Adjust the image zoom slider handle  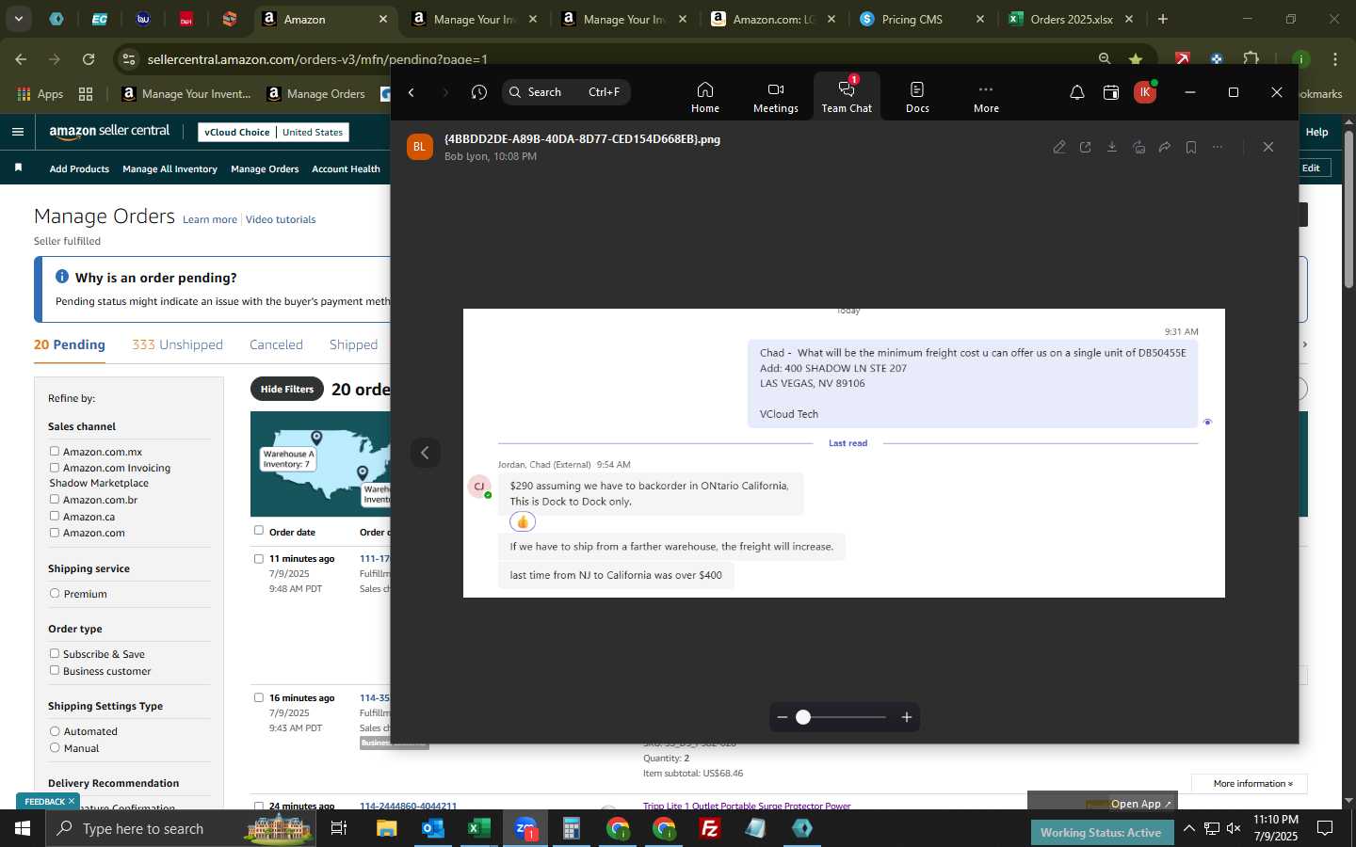pos(803,717)
